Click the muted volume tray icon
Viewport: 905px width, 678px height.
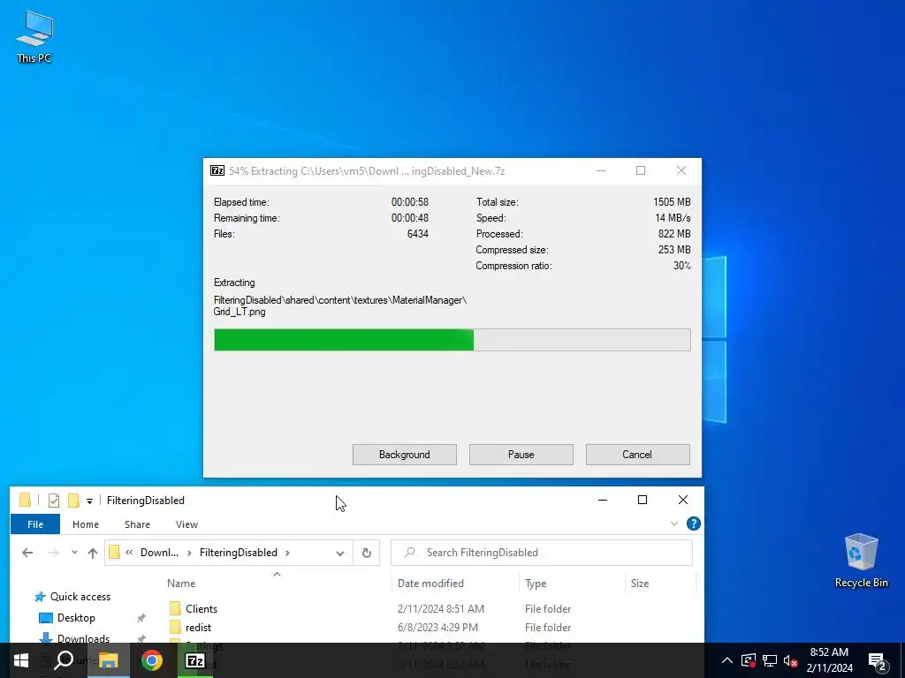(791, 660)
